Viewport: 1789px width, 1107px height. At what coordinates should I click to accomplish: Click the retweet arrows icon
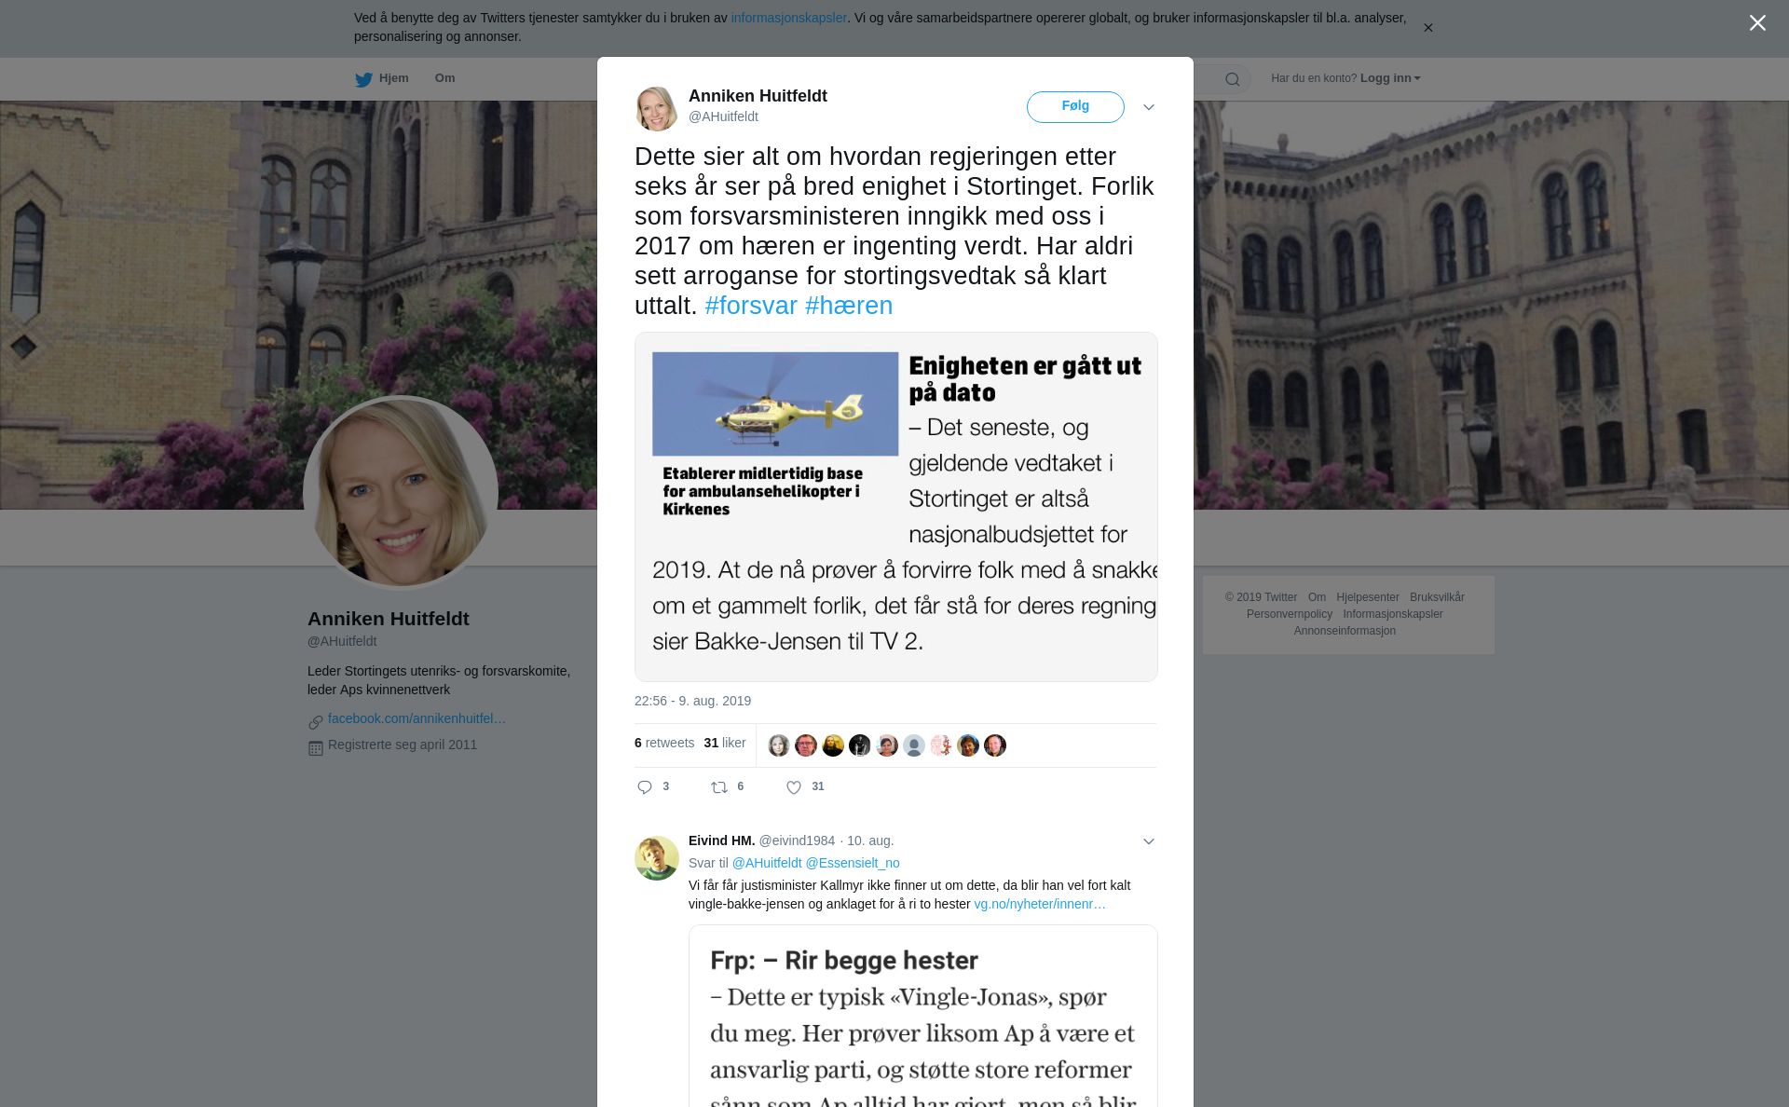(x=719, y=787)
